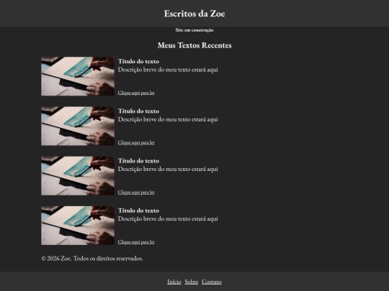389x291 pixels.
Task: Open the Sobre link in the footer
Action: click(x=192, y=282)
